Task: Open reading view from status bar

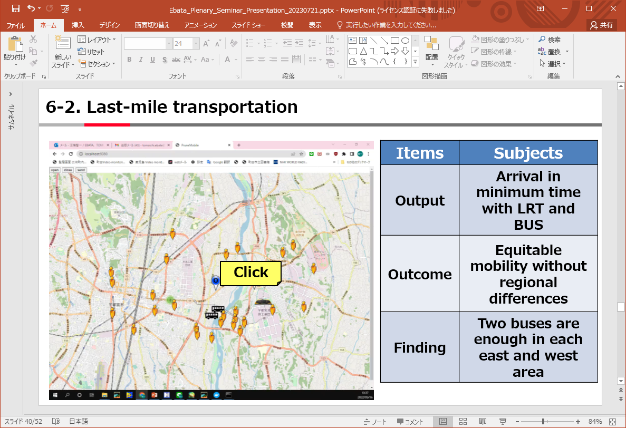Action: point(483,422)
